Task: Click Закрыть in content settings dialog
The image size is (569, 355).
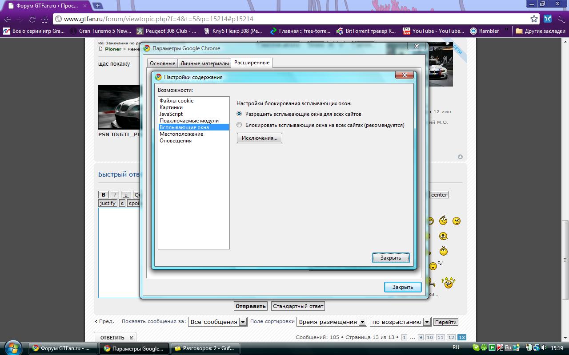Action: pos(391,258)
